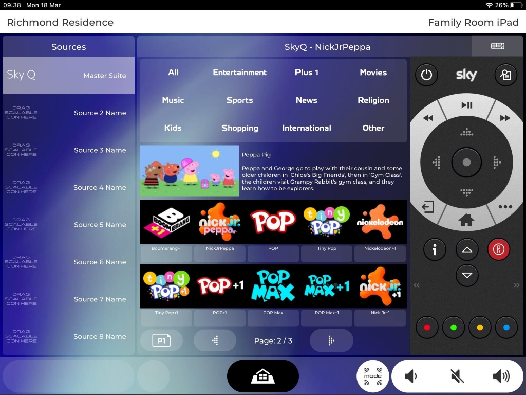Jump to page 1 with the P1 button
Screen dimensions: 526x395
pos(161,340)
